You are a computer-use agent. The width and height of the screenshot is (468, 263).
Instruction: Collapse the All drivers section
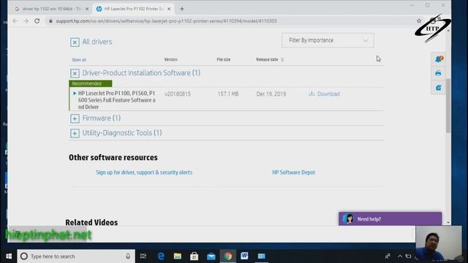point(75,42)
